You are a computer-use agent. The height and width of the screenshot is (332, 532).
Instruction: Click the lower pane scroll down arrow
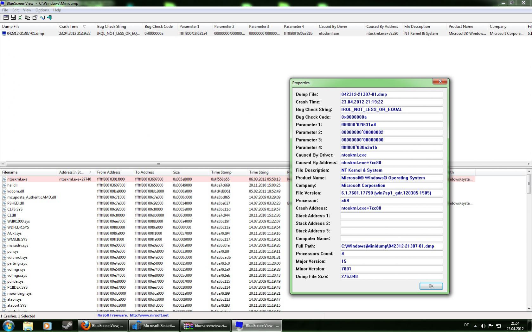pos(529,309)
